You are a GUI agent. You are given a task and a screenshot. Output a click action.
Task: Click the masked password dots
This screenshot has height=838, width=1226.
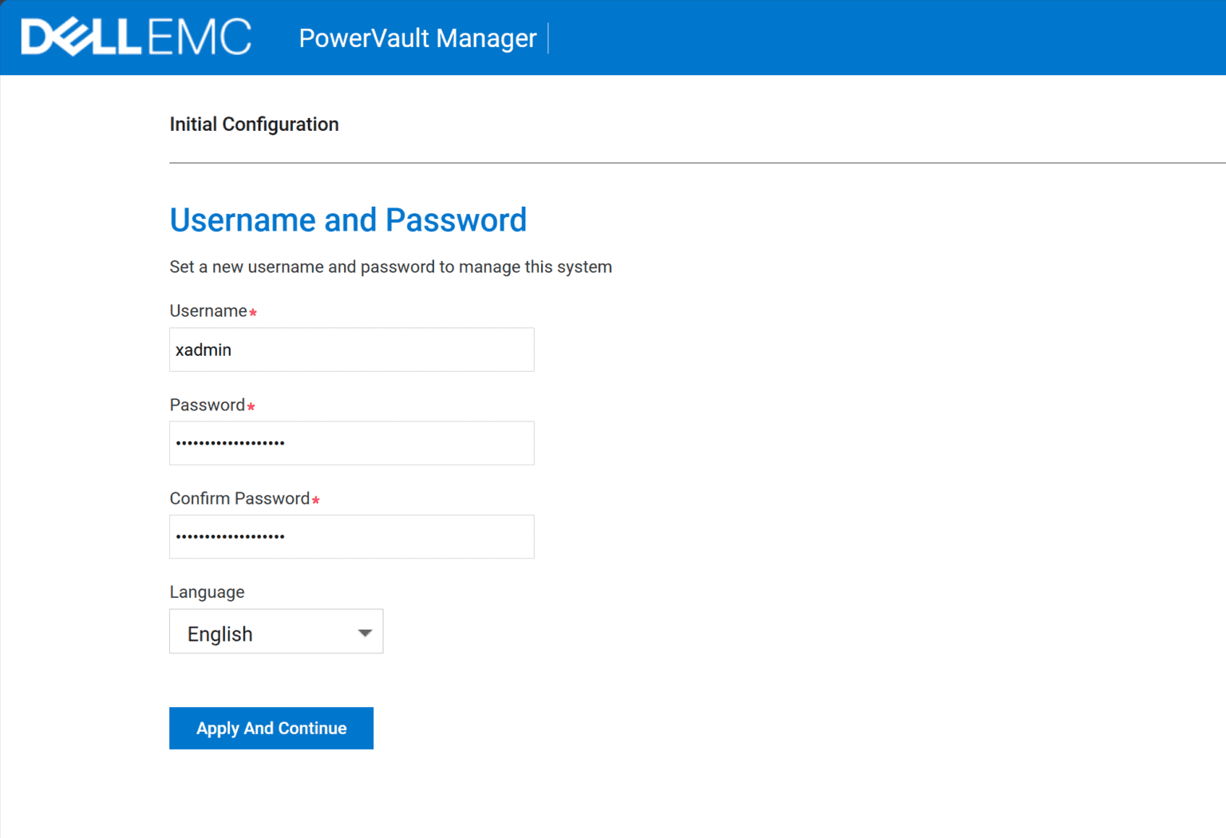coord(230,443)
